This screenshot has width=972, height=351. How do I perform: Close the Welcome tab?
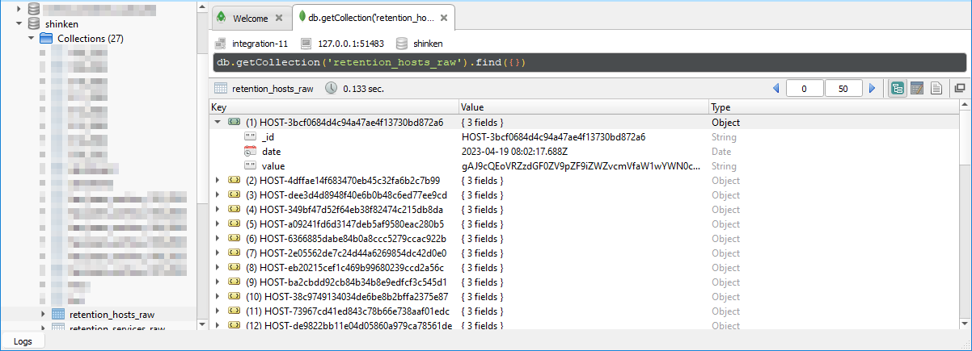pyautogui.click(x=279, y=18)
